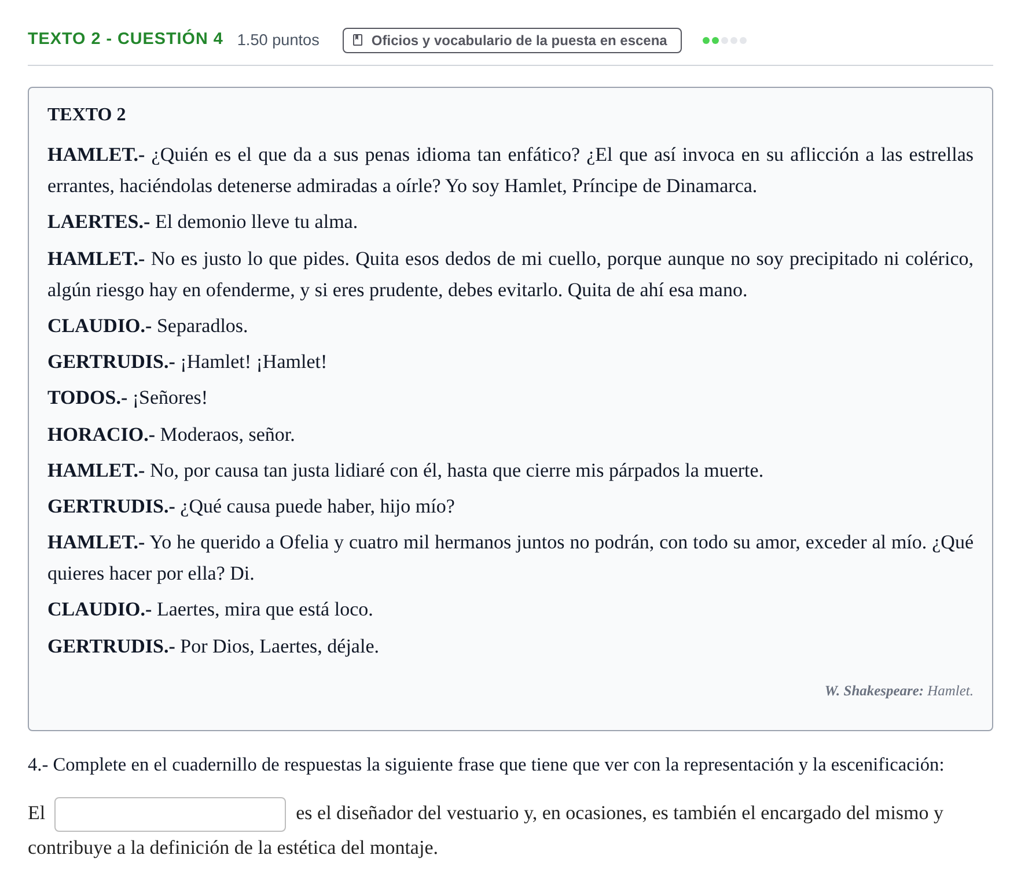The height and width of the screenshot is (892, 1021).
Task: Click the line 'LAERTES.- El demonio lleve tu alma.'
Action: (203, 222)
